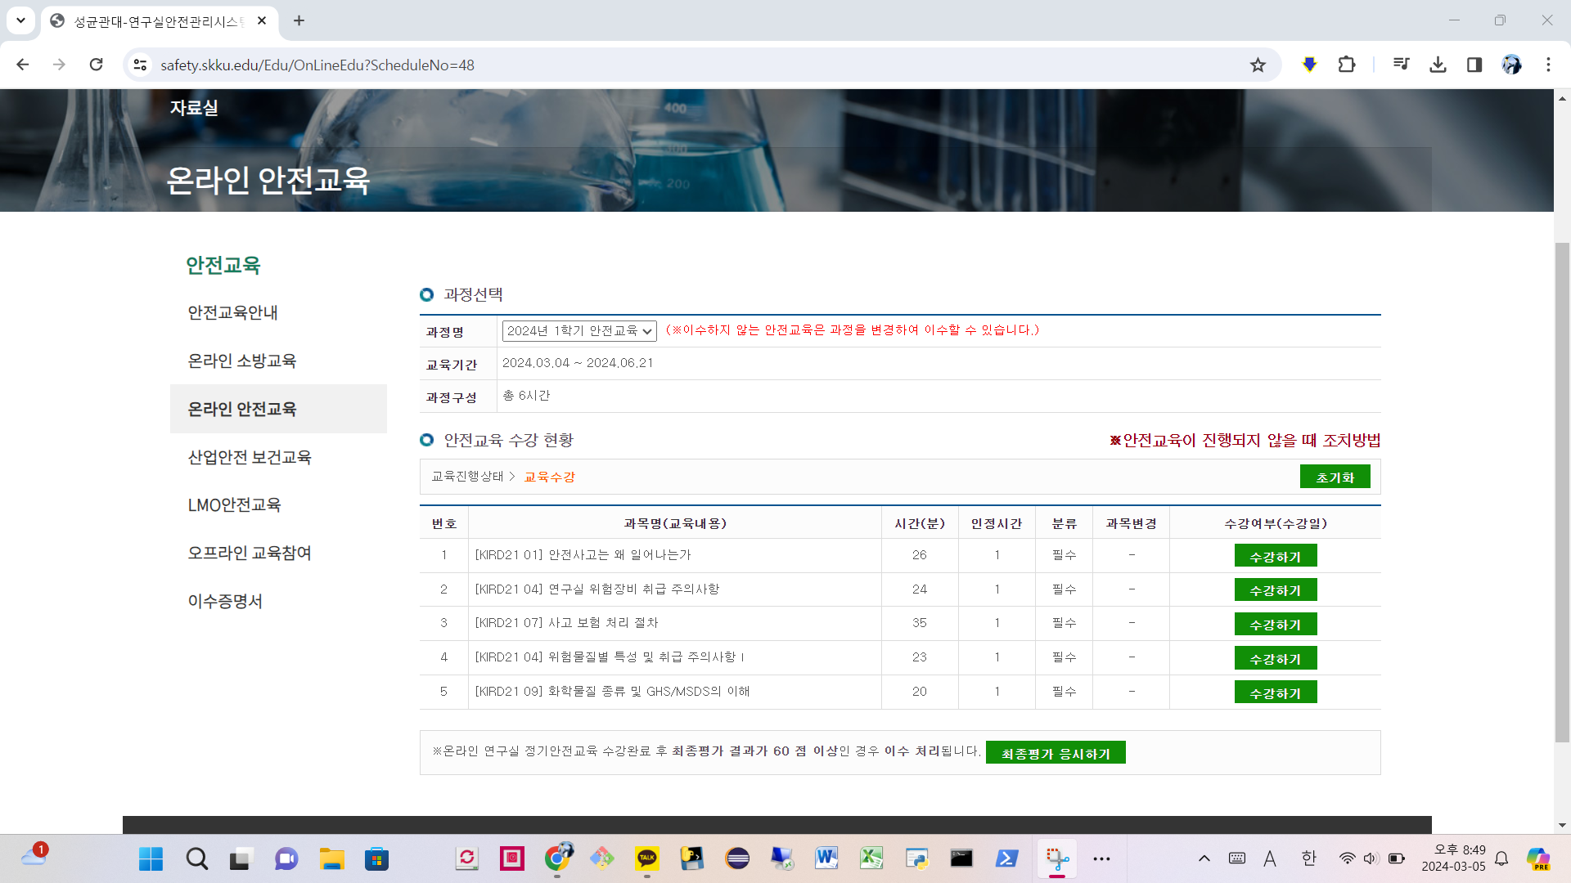Open 이수증명서 in the sidebar menu

225,601
